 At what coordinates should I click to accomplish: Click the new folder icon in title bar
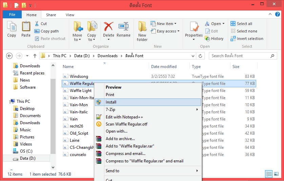24,5
